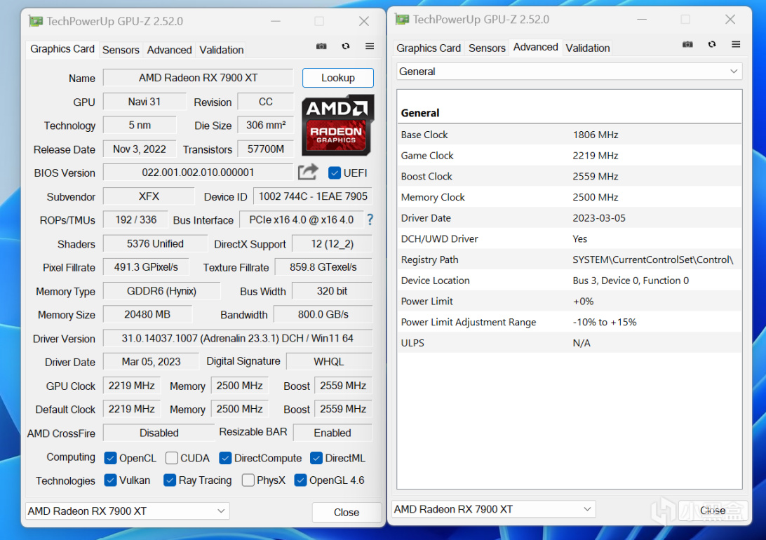The image size is (766, 540).
Task: Click the AMD CrossFire Disabled field
Action: pyautogui.click(x=159, y=433)
